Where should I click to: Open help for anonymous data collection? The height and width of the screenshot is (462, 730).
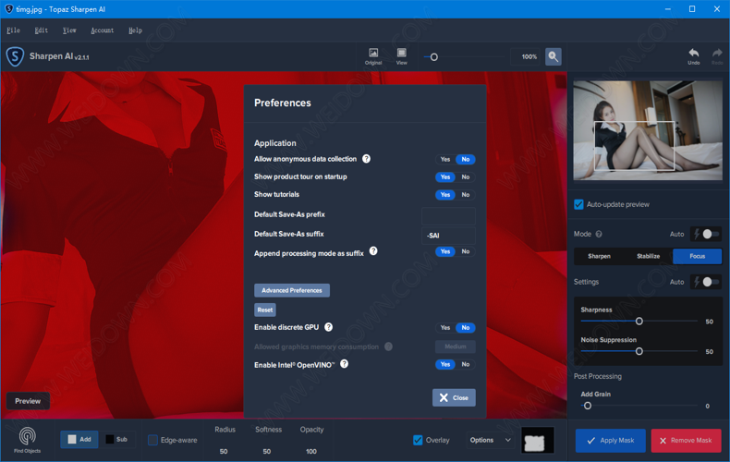click(366, 159)
